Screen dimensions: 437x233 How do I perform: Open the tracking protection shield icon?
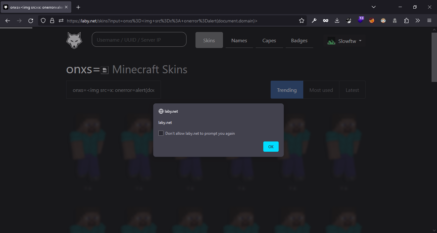[43, 20]
